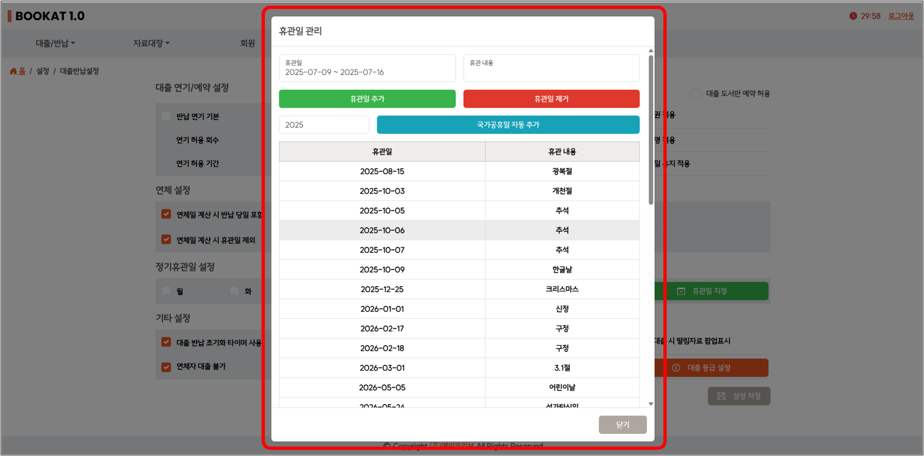
Task: Open the 대출/반납 dropdown menu
Action: pos(55,43)
